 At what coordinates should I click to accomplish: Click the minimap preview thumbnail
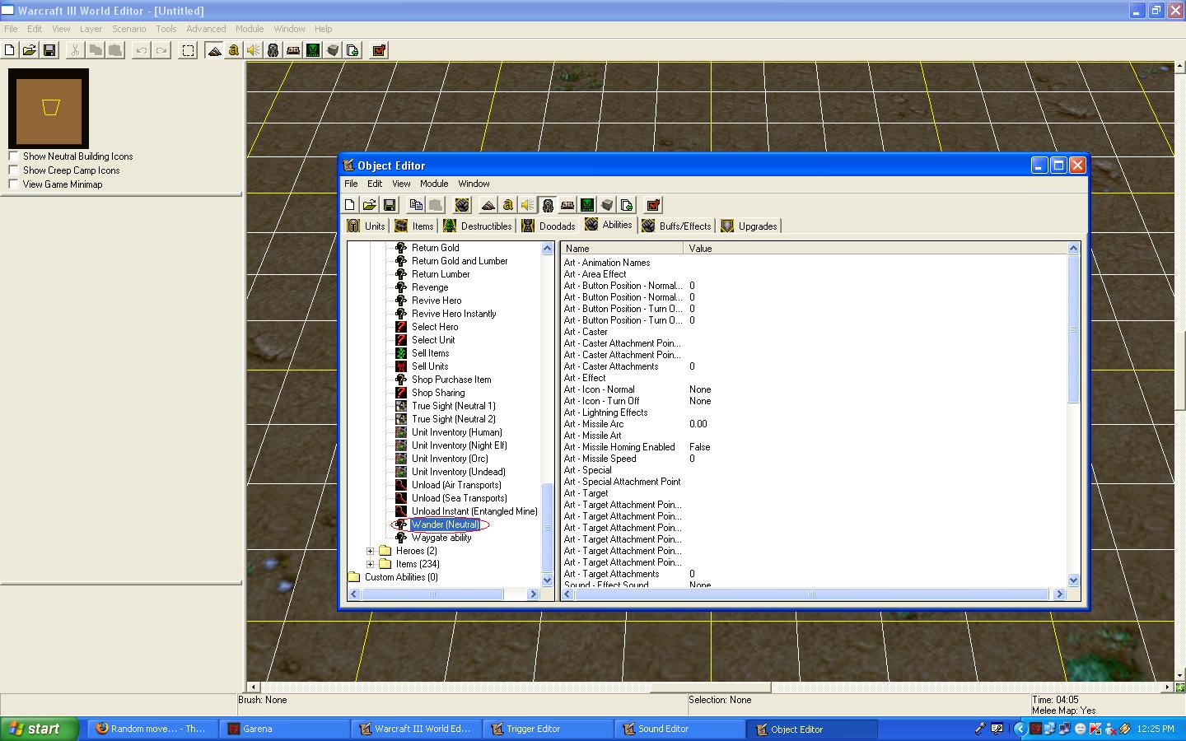point(49,109)
